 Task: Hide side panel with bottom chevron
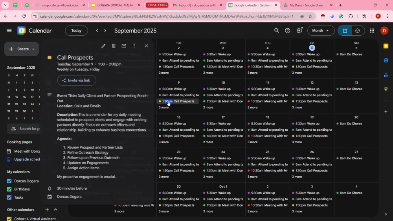tap(386, 214)
